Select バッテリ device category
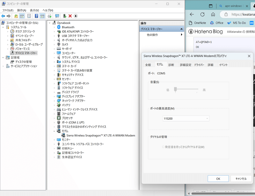The image size is (255, 196). [x=66, y=105]
